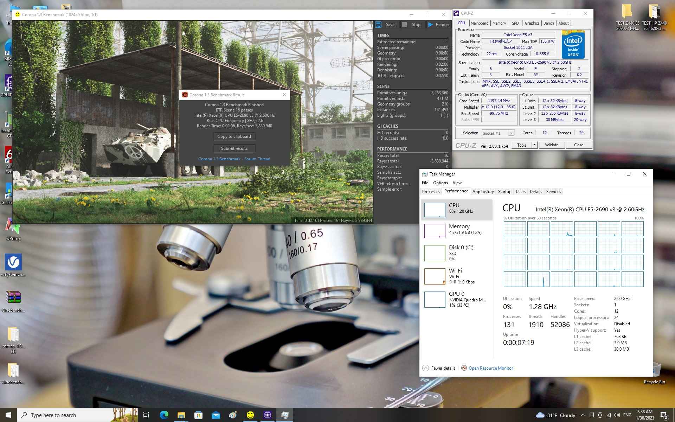Image resolution: width=675 pixels, height=422 pixels.
Task: Close the Corona Benchmark Result dialog
Action: tap(284, 95)
